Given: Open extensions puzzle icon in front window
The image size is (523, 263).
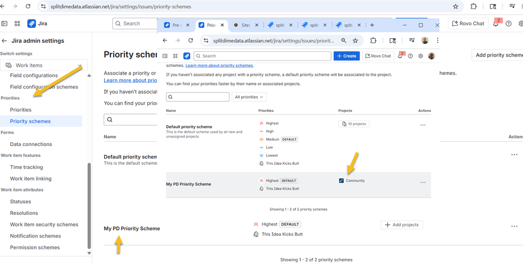Looking at the screenshot, I should (x=373, y=40).
